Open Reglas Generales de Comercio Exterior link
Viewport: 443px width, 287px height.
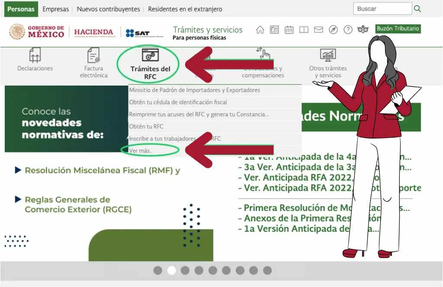(x=78, y=204)
